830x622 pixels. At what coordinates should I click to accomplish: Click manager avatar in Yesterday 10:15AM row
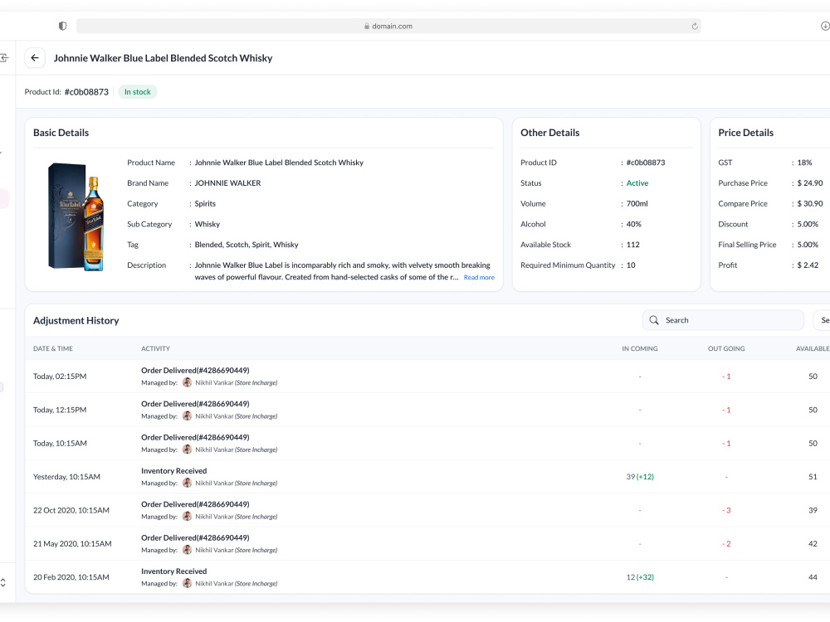(187, 483)
